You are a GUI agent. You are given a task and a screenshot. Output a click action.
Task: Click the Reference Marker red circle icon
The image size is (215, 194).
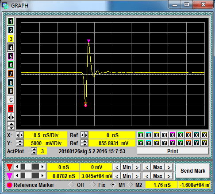[9, 185]
